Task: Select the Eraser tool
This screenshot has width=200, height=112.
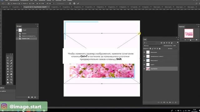Action: coord(7,72)
